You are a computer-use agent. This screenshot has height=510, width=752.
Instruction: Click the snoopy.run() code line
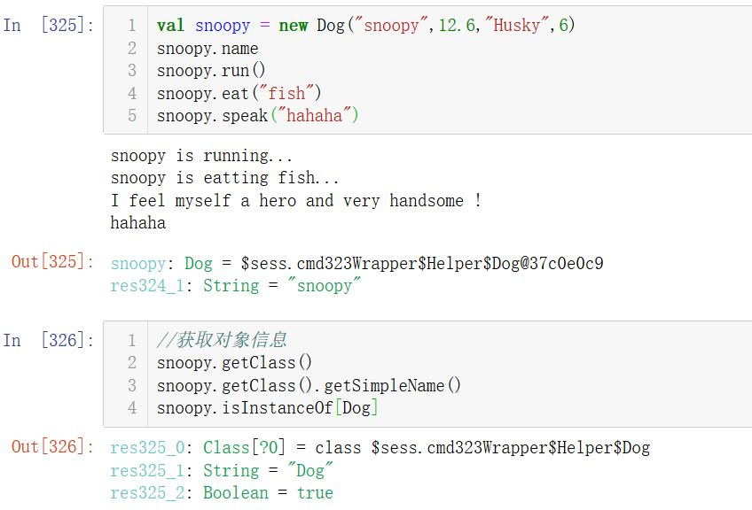[x=211, y=71]
